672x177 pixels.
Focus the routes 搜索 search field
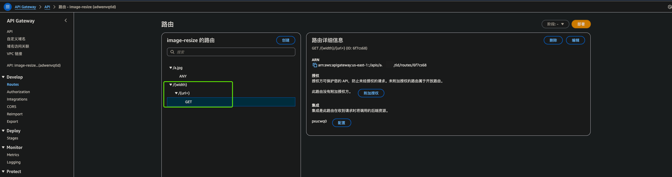click(231, 52)
